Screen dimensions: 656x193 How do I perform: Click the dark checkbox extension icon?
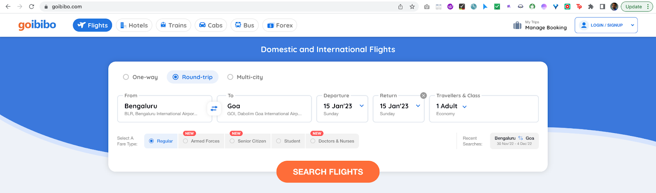(462, 7)
